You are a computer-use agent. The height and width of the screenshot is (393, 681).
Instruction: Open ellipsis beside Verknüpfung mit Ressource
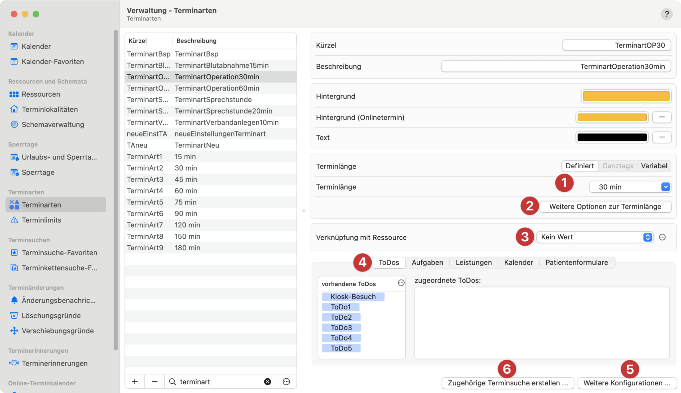(662, 237)
